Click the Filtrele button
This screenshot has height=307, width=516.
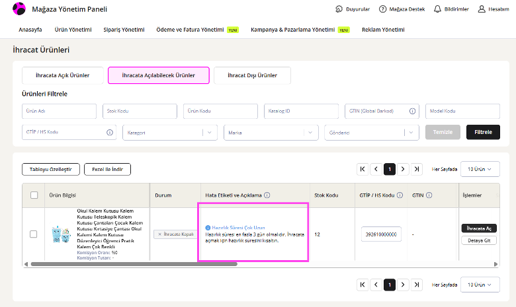point(483,132)
